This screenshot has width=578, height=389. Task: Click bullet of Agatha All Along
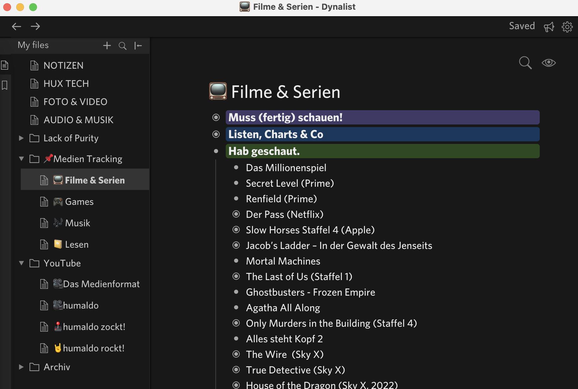tap(236, 308)
